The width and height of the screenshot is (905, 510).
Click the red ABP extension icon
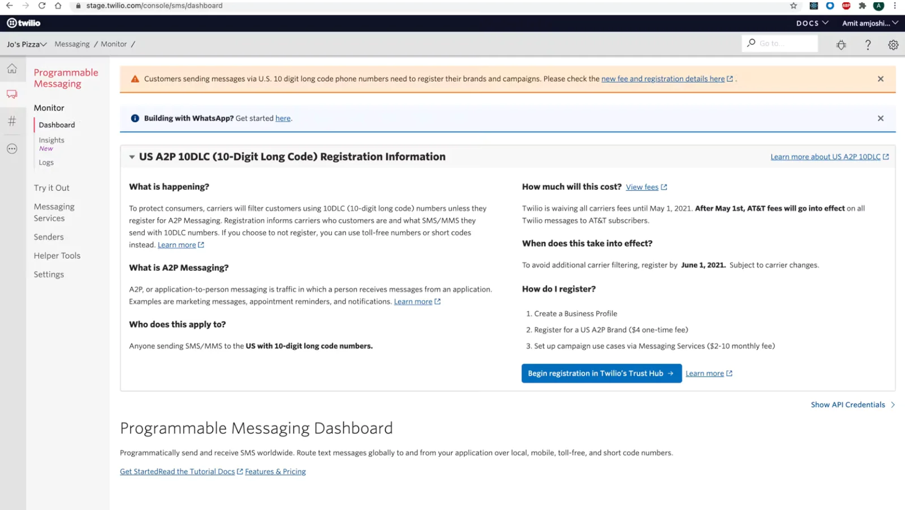point(846,6)
